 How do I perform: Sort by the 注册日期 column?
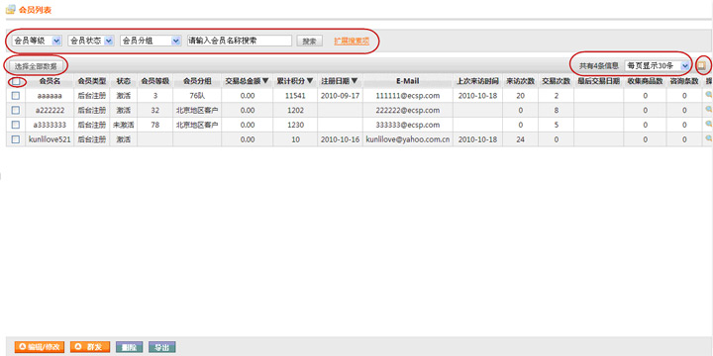340,81
